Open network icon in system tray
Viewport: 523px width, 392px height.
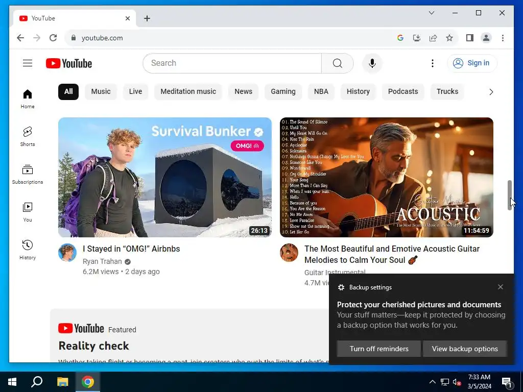pos(445,382)
